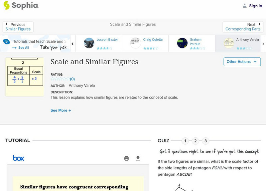Select quiz question 1
The width and height of the screenshot is (266, 191).
click(185, 141)
